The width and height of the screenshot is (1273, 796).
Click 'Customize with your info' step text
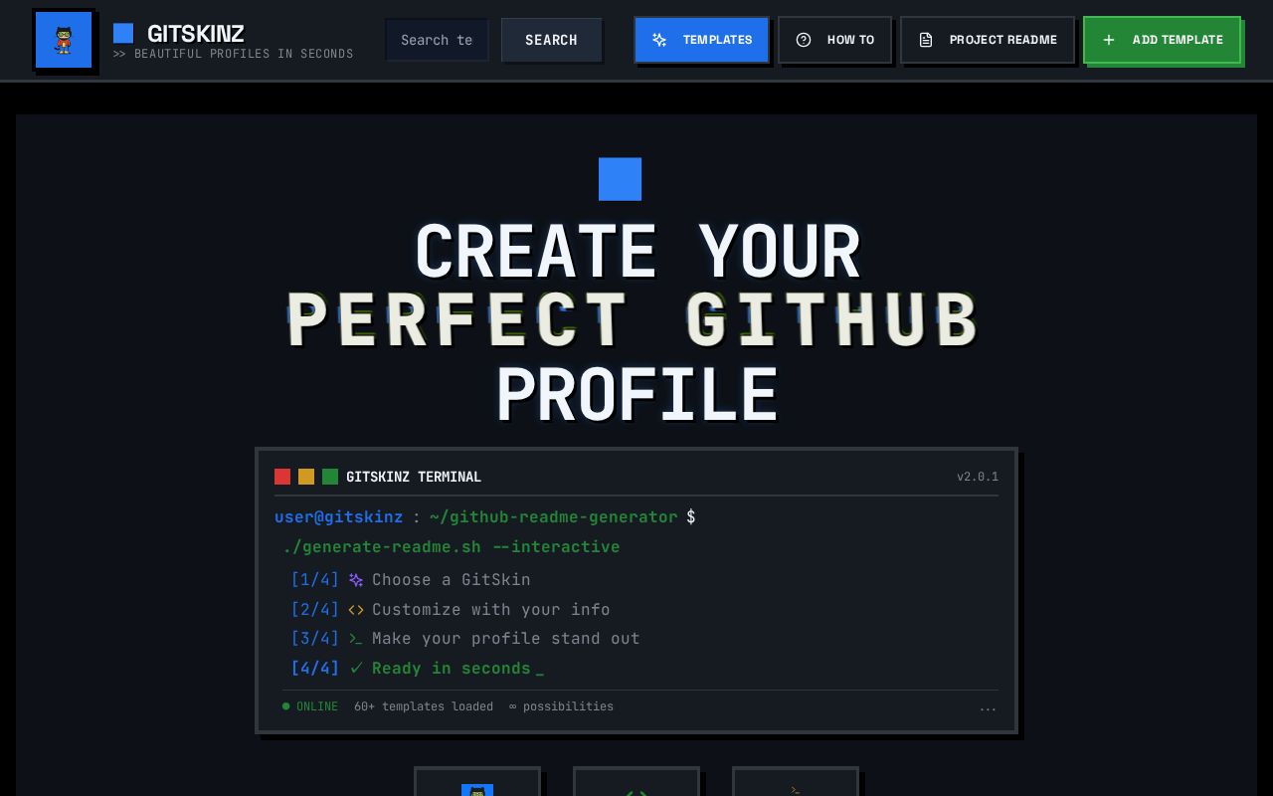pyautogui.click(x=491, y=610)
